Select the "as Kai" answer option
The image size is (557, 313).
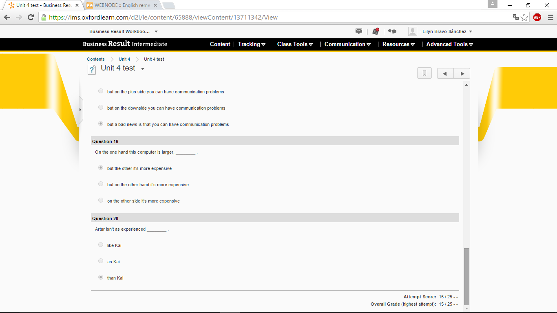101,261
